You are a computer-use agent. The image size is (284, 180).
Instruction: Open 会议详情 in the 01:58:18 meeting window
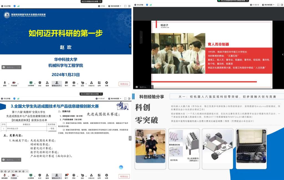(140, 5)
